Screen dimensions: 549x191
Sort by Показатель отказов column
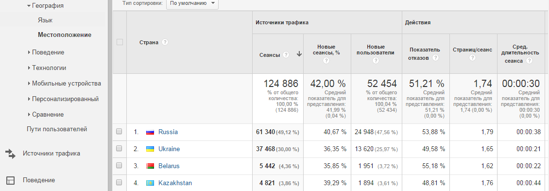(x=424, y=53)
